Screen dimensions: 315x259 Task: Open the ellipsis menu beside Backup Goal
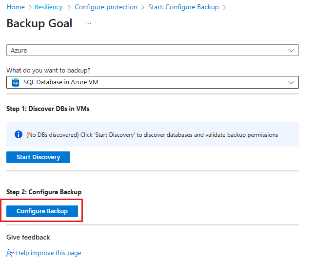point(88,23)
